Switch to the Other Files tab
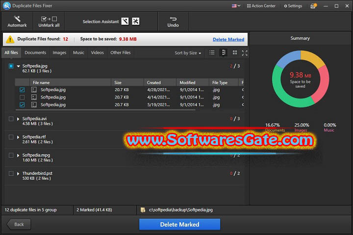 [x=121, y=52]
